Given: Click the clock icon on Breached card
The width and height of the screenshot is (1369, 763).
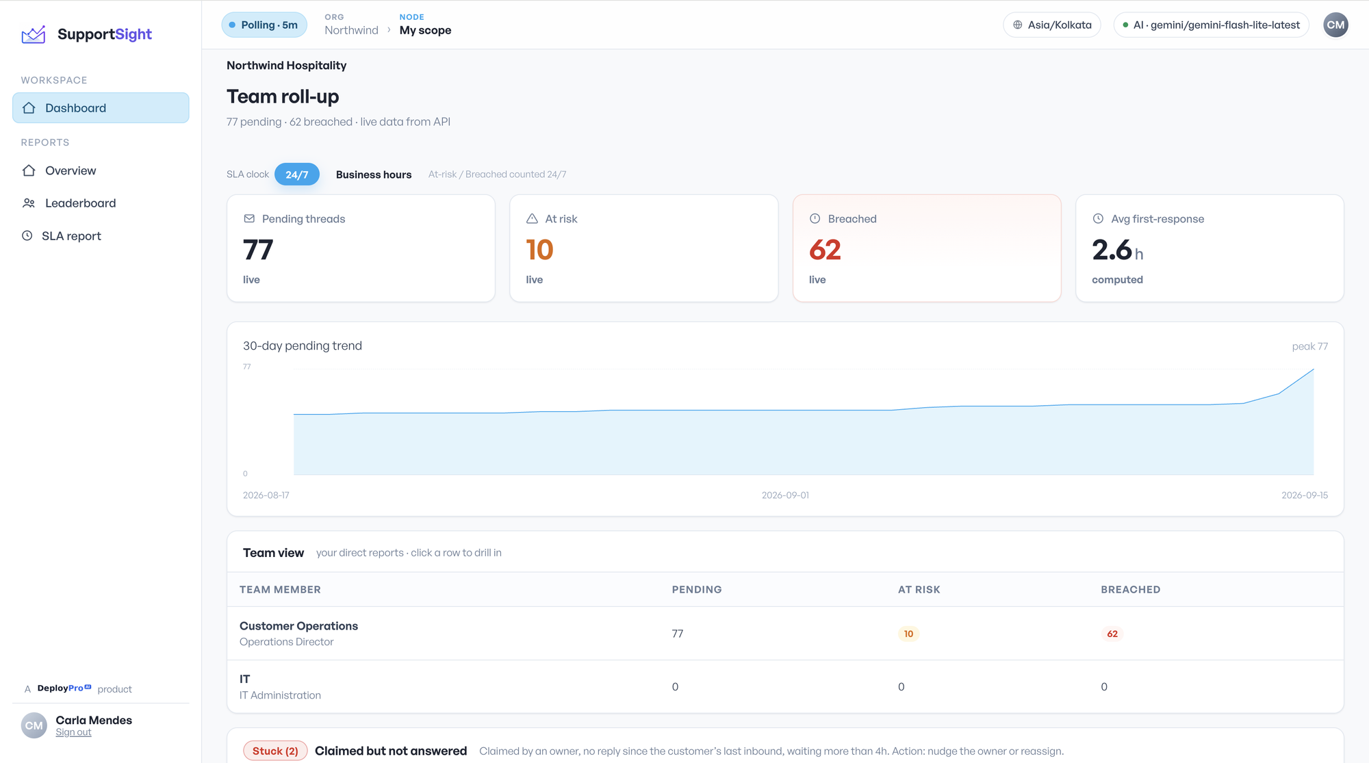Looking at the screenshot, I should (x=815, y=219).
